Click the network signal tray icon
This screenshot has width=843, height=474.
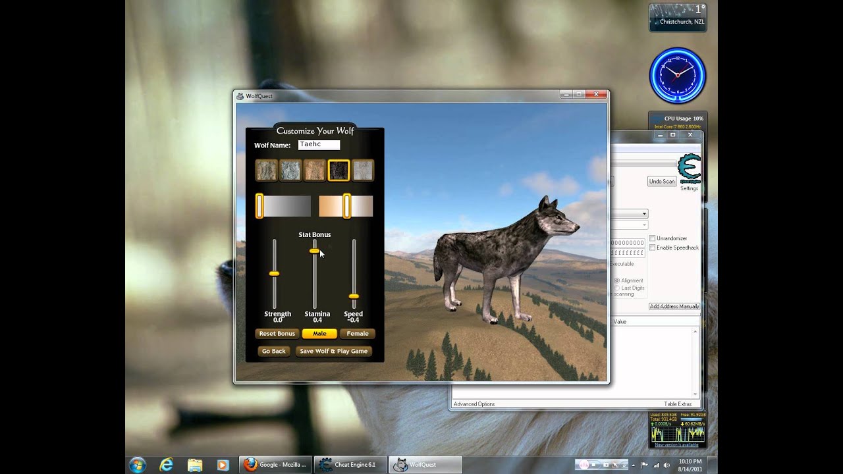(x=657, y=465)
